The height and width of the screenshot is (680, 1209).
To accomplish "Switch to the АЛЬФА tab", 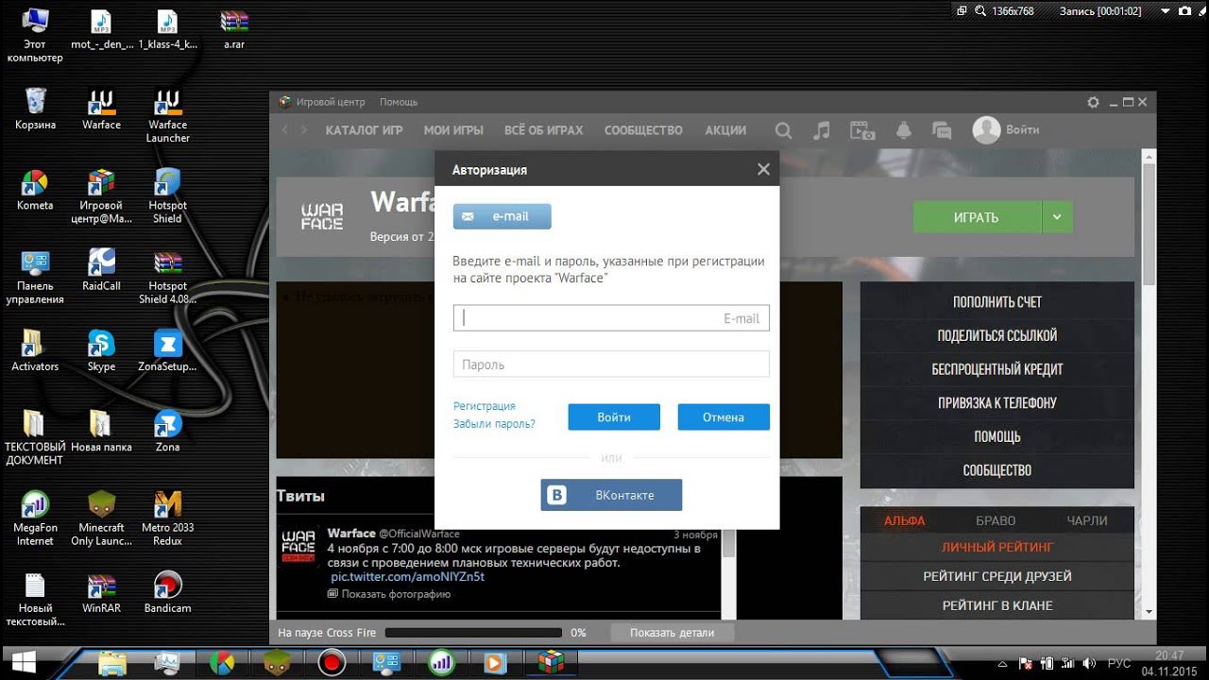I will tap(905, 520).
